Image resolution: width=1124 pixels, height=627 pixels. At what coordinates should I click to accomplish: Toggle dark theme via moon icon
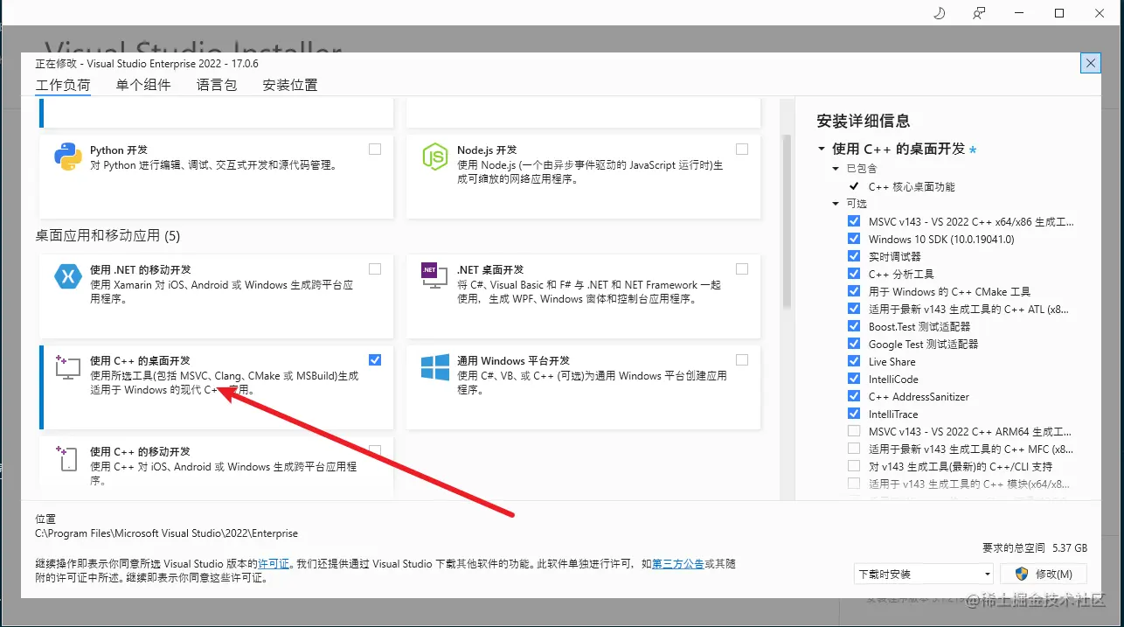[938, 13]
